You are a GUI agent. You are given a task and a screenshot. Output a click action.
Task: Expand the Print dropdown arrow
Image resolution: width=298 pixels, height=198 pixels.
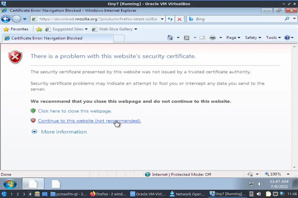(220, 38)
